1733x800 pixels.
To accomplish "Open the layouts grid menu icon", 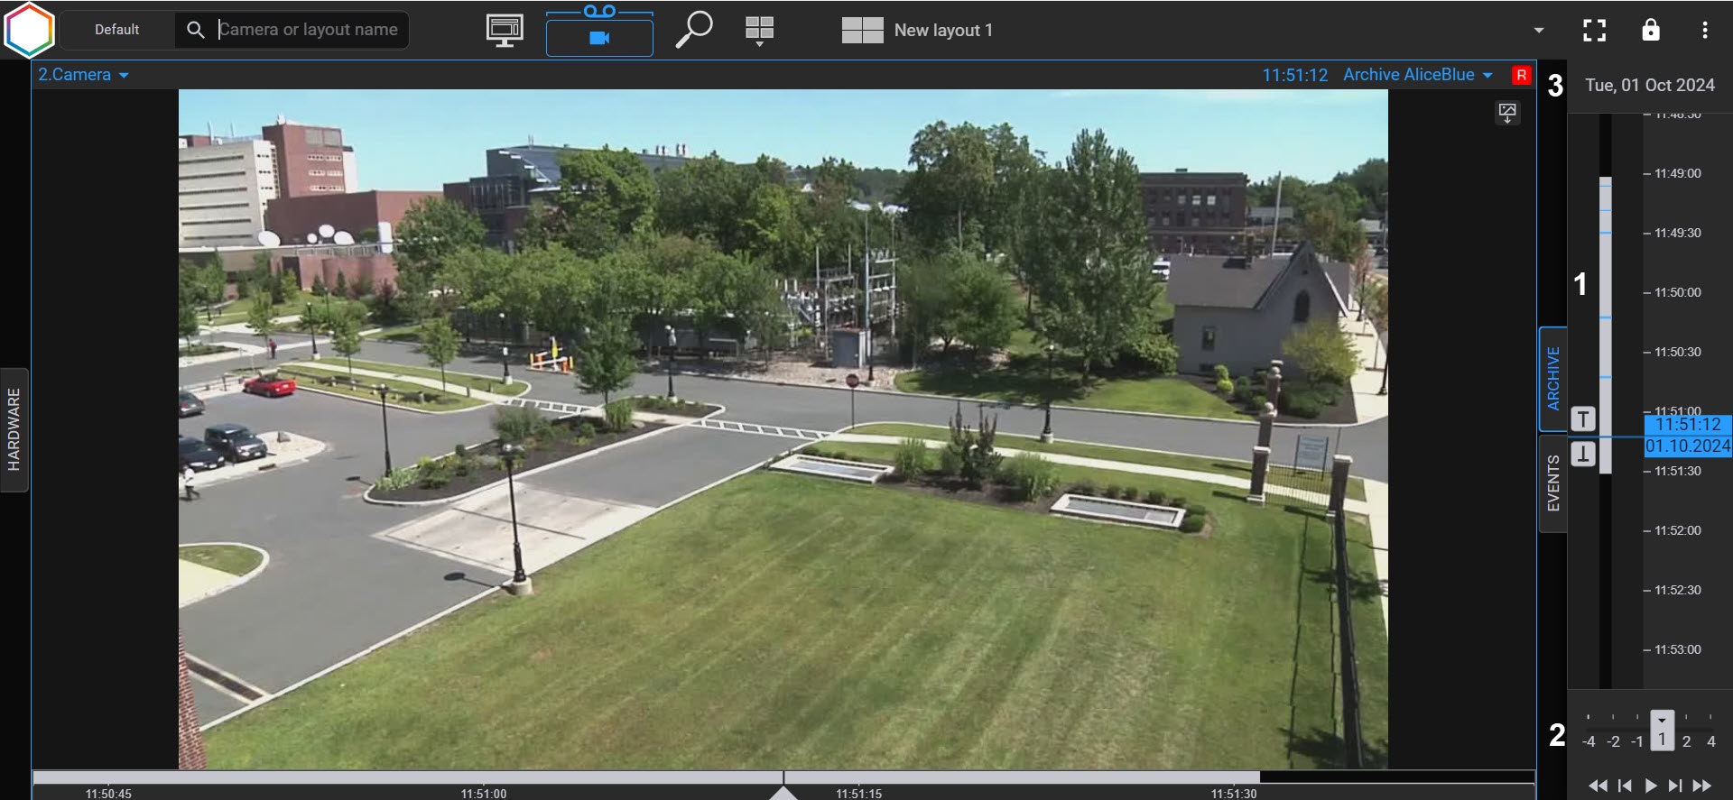I will pos(760,31).
